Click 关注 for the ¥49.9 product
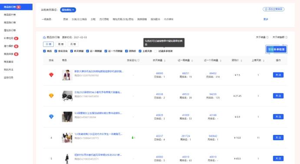 278,158
